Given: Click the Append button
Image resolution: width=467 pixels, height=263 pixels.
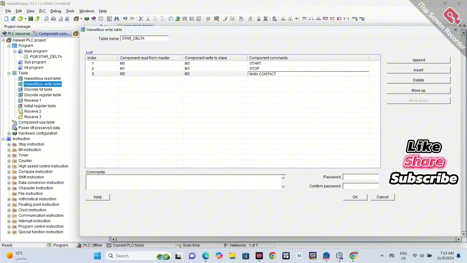Looking at the screenshot, I should [x=418, y=60].
